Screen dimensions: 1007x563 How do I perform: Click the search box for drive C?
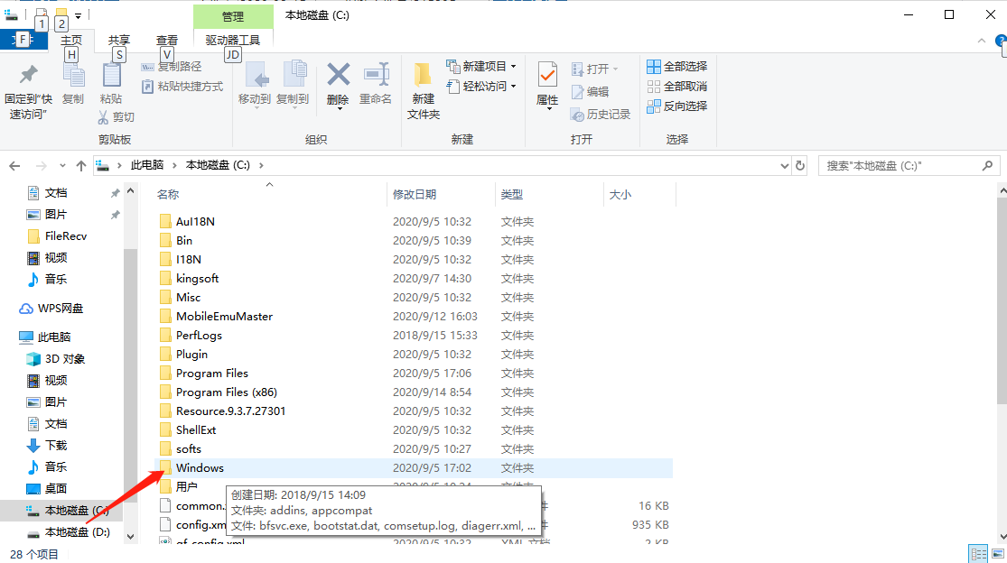903,165
